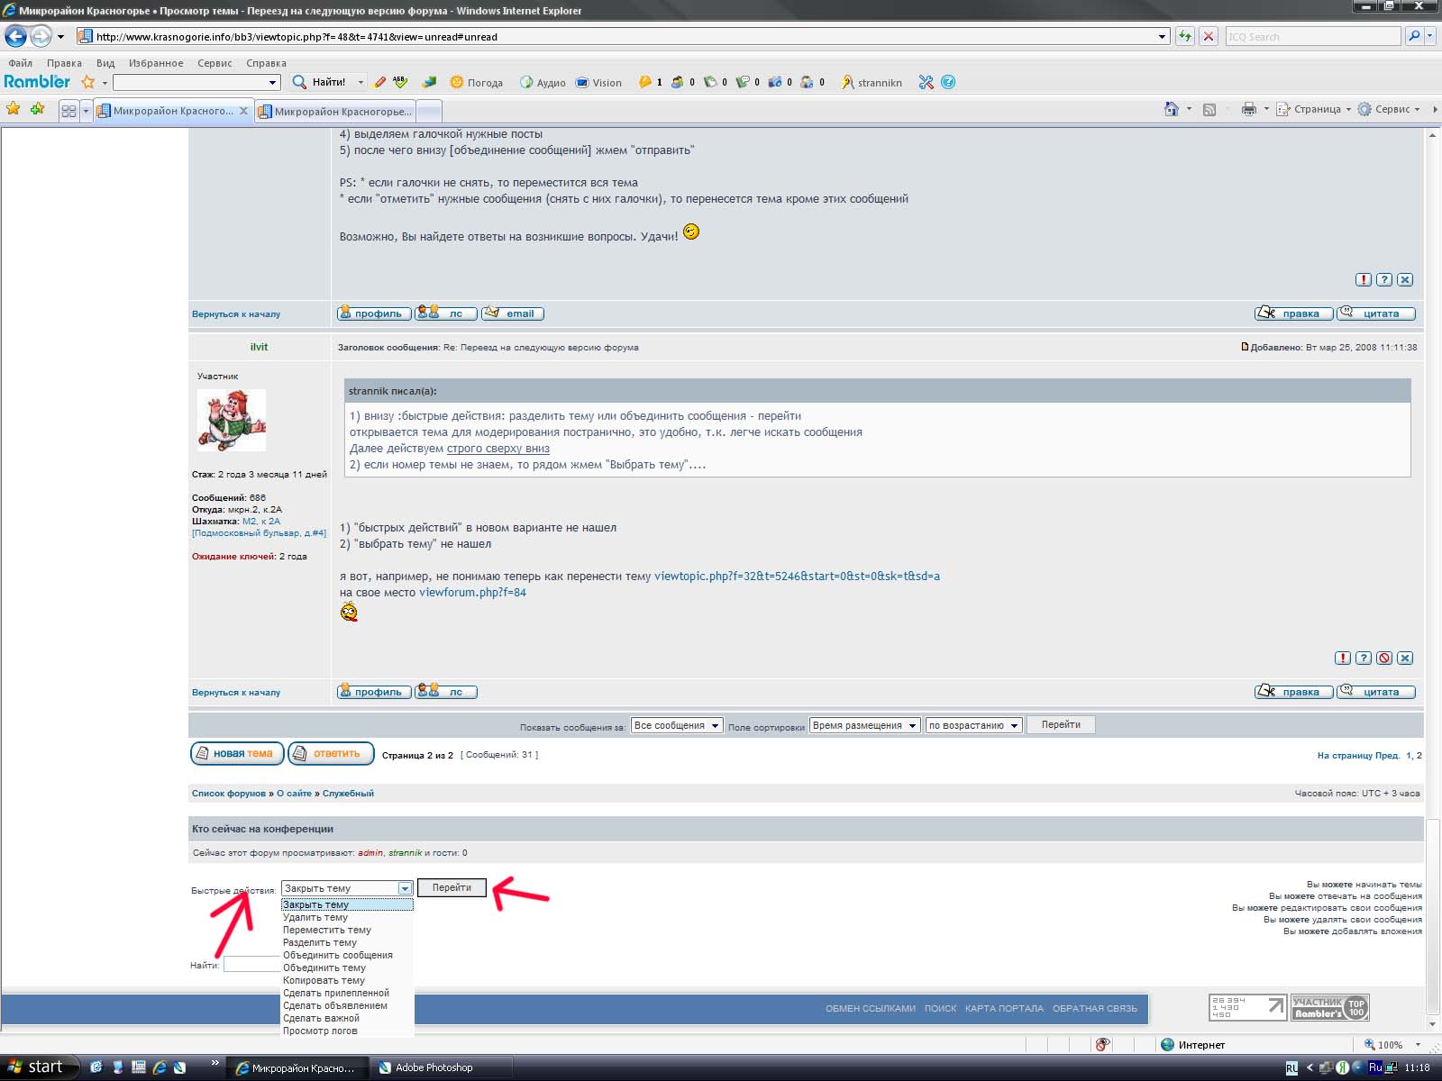Image resolution: width=1442 pixels, height=1081 pixels.
Task: Click the новая тема button
Action: (x=237, y=753)
